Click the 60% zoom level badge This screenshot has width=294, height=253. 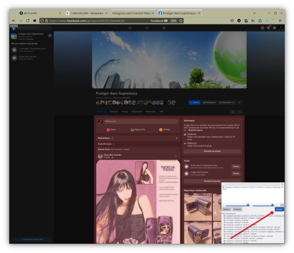tap(174, 21)
